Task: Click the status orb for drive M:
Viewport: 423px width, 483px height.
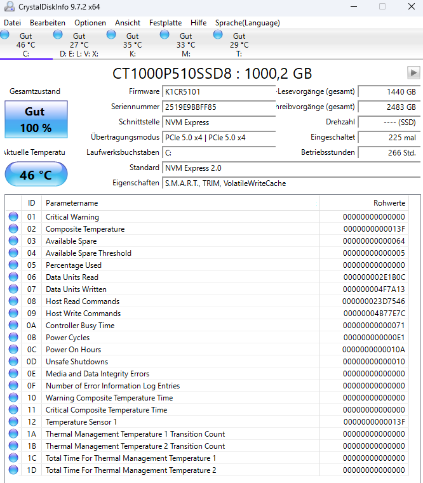Action: tap(164, 34)
